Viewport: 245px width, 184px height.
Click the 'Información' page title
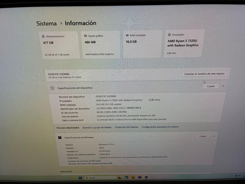point(81,23)
